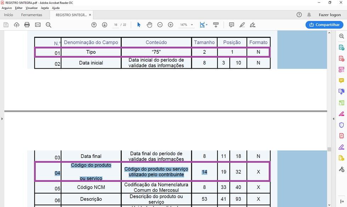Close the REGISTRO SINTEGR document tab
The width and height of the screenshot is (347, 207).
coord(90,15)
